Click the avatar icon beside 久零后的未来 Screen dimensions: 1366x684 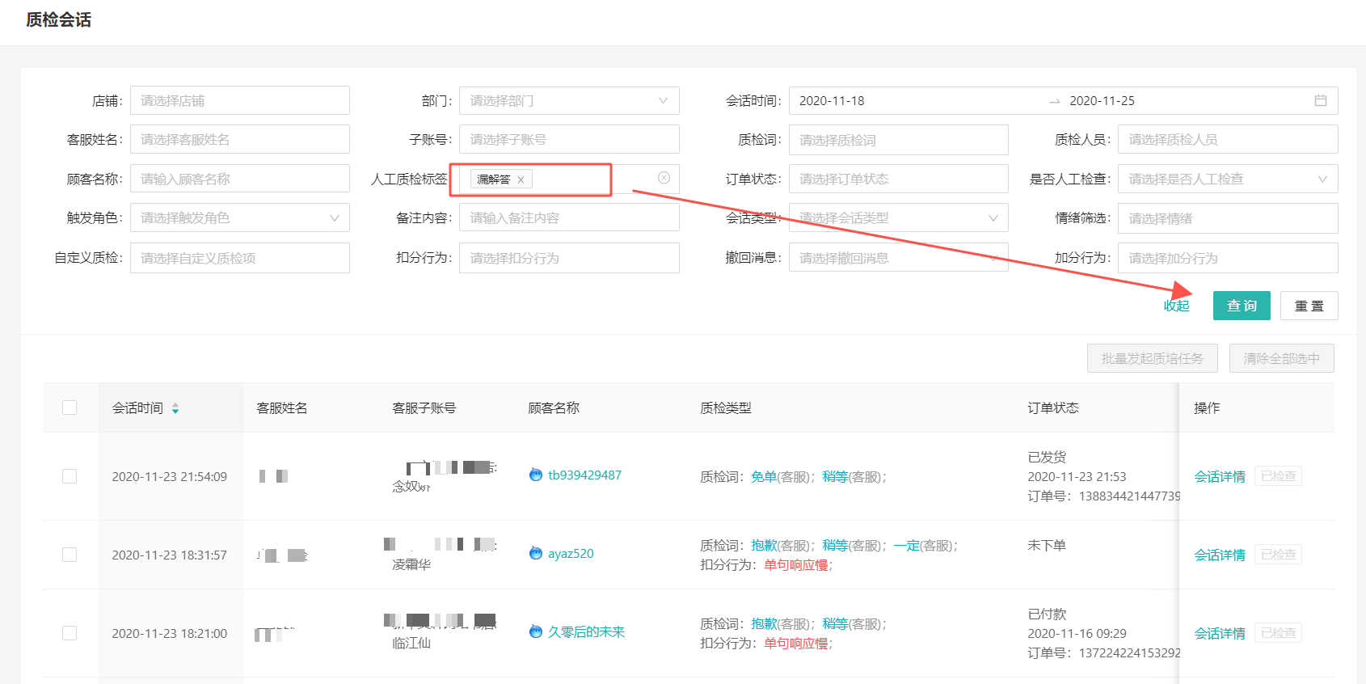tap(536, 631)
